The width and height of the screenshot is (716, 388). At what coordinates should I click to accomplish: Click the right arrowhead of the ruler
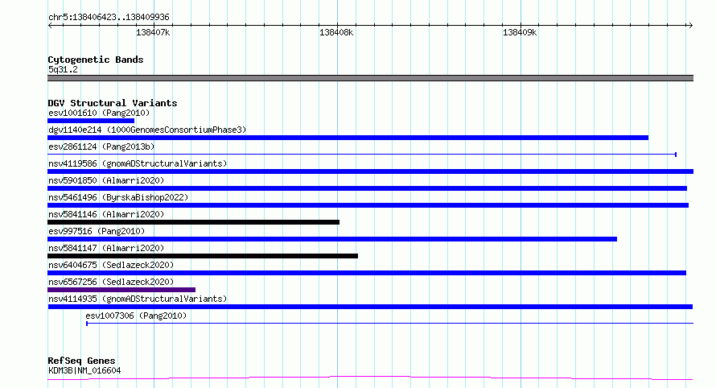pos(690,26)
